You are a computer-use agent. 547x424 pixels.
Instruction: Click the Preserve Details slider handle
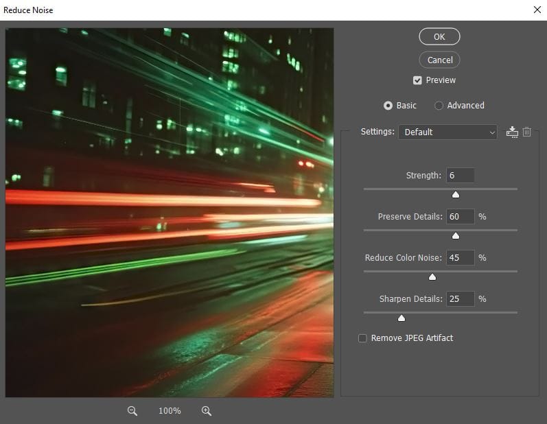point(456,236)
